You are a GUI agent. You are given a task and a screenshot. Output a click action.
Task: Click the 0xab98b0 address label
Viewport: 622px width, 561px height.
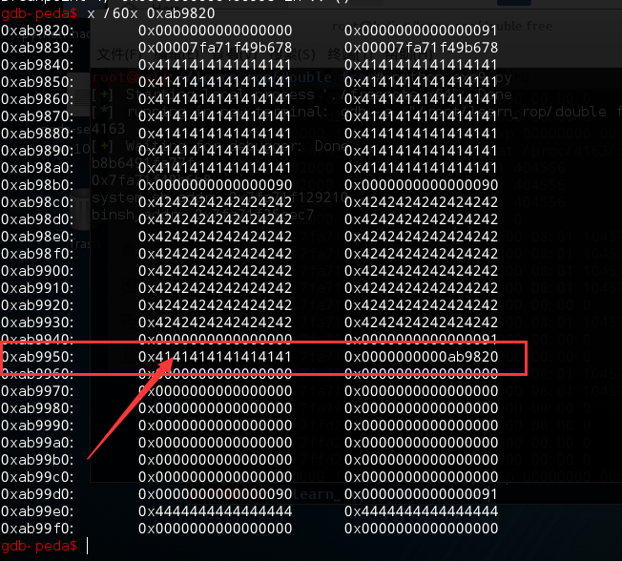point(37,184)
